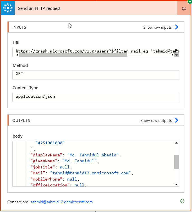Viewport: 192px width, 212px height.
Task: Click the "givenName" key in body
Action: (44, 161)
